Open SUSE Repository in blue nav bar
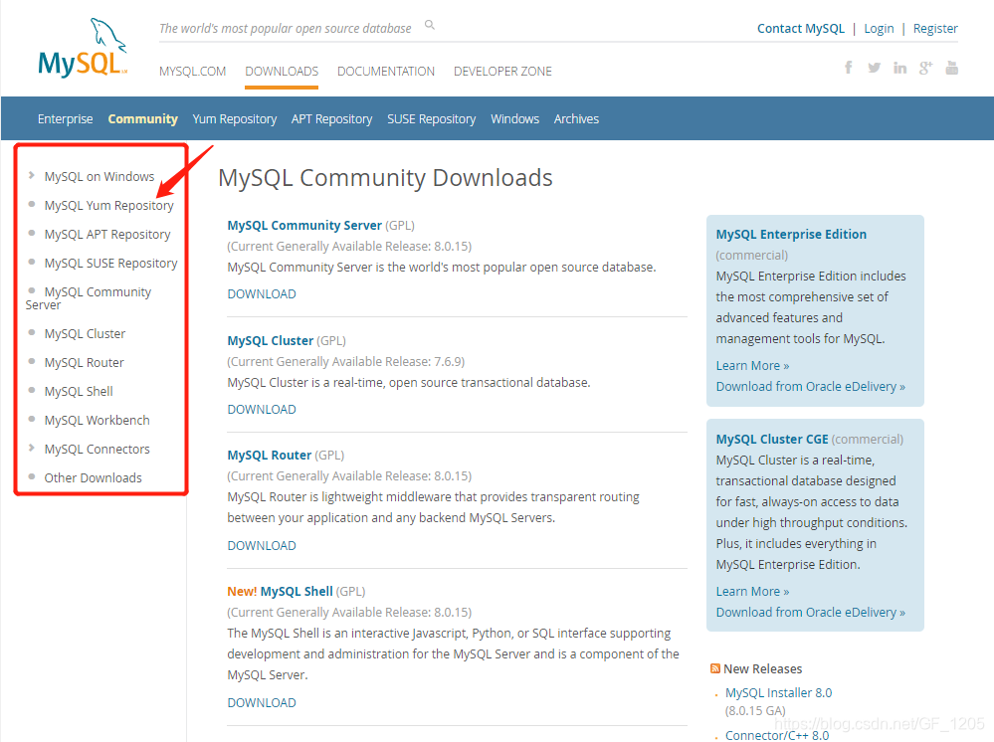 coord(431,119)
